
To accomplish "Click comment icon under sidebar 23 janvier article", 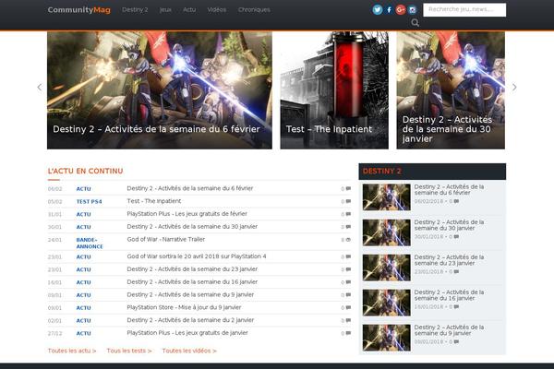I will [x=456, y=271].
